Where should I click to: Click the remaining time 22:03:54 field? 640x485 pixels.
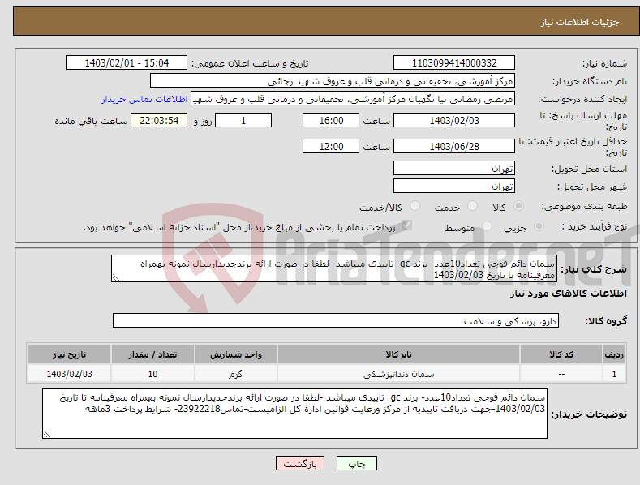pyautogui.click(x=159, y=120)
